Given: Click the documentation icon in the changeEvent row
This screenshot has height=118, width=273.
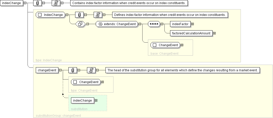Looking at the screenshot, I should (x=91, y=70).
